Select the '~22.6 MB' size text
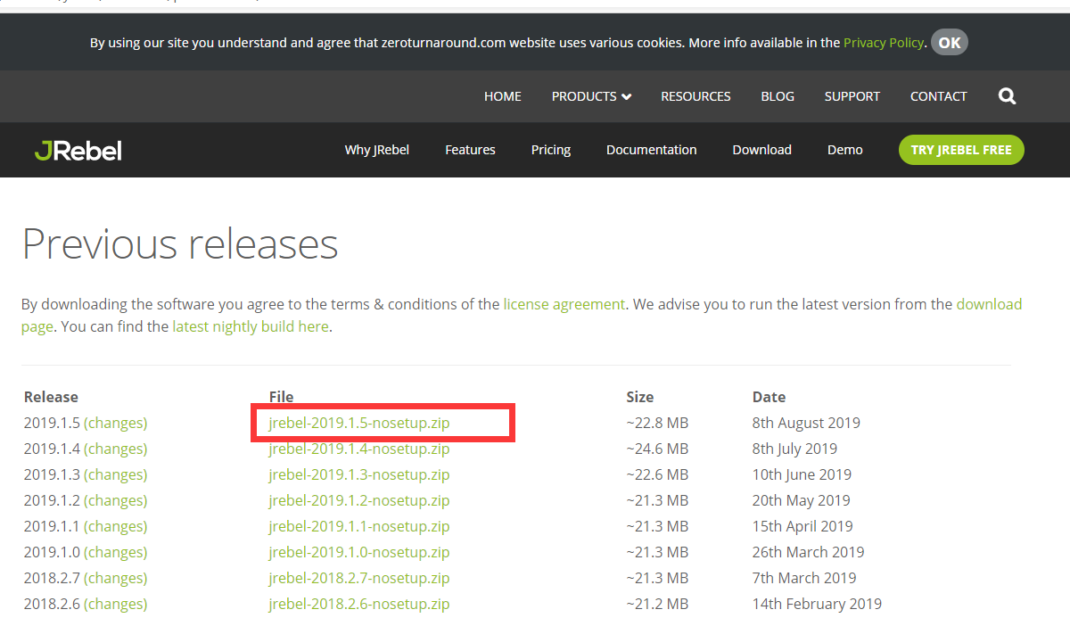This screenshot has width=1070, height=618. (657, 474)
